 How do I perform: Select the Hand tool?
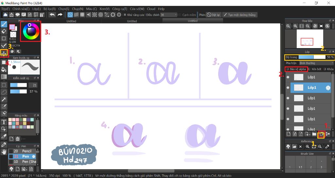pos(4,152)
